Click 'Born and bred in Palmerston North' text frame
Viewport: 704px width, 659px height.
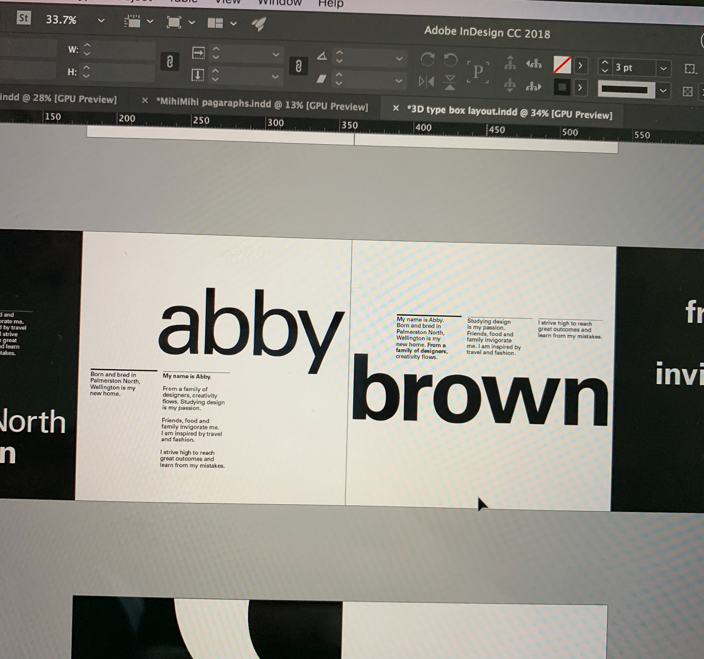coord(115,384)
